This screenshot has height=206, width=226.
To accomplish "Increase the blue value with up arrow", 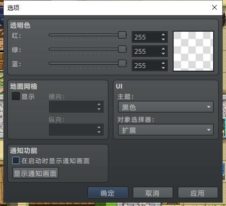I will [163, 63].
